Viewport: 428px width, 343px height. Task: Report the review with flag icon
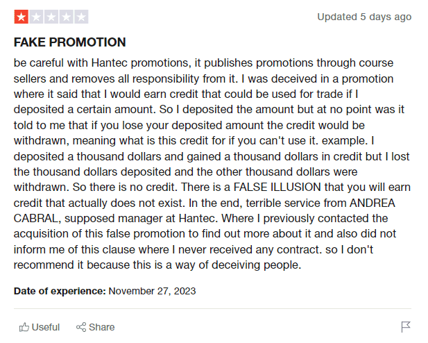406,327
